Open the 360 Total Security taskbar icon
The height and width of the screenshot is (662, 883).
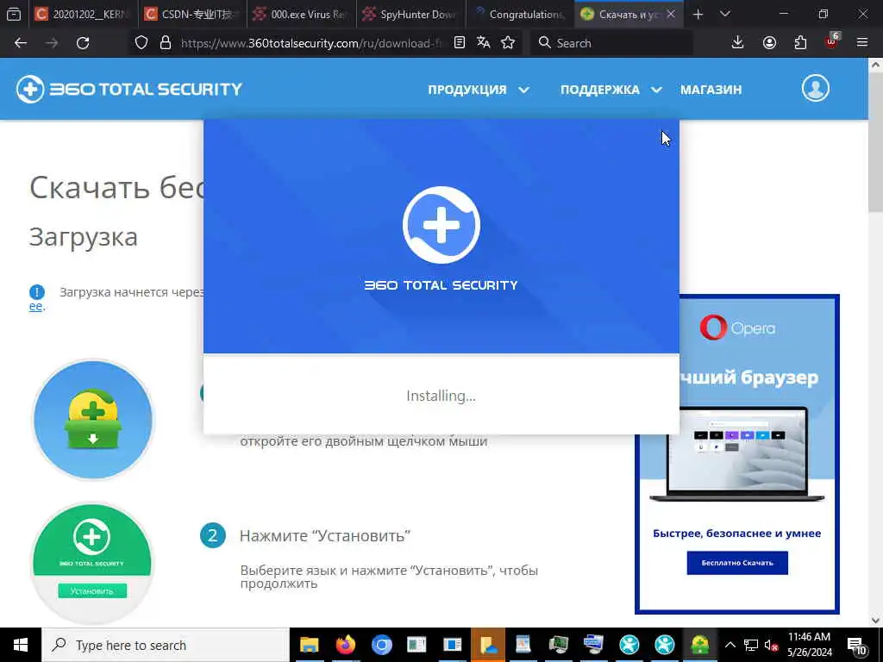(x=700, y=645)
